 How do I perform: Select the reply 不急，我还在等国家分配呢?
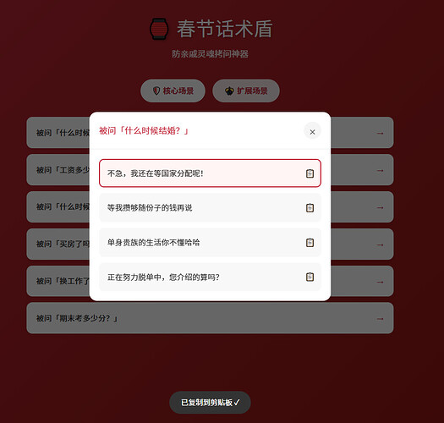coord(210,173)
